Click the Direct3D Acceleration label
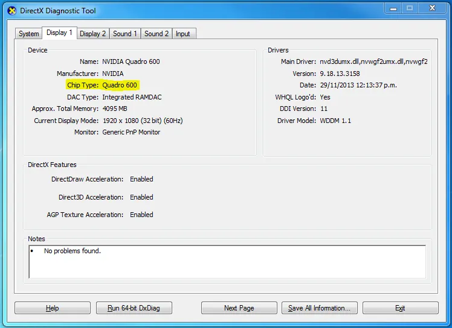This screenshot has width=452, height=328. (x=91, y=197)
